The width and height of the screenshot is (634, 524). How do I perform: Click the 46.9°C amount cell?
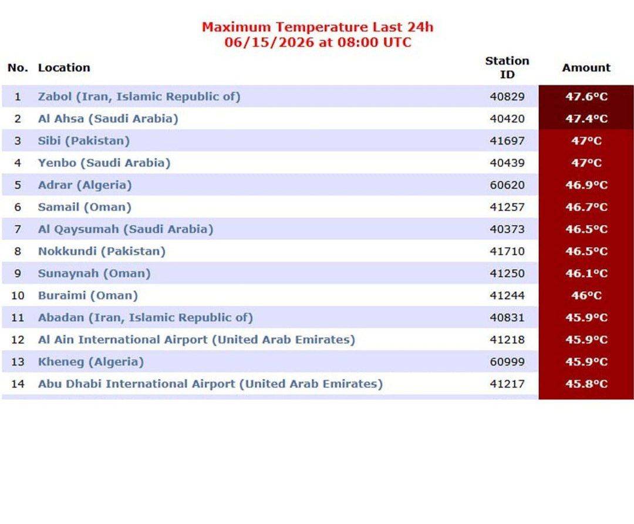pos(586,185)
